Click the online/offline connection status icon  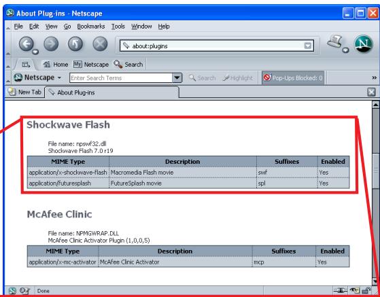coord(341,290)
